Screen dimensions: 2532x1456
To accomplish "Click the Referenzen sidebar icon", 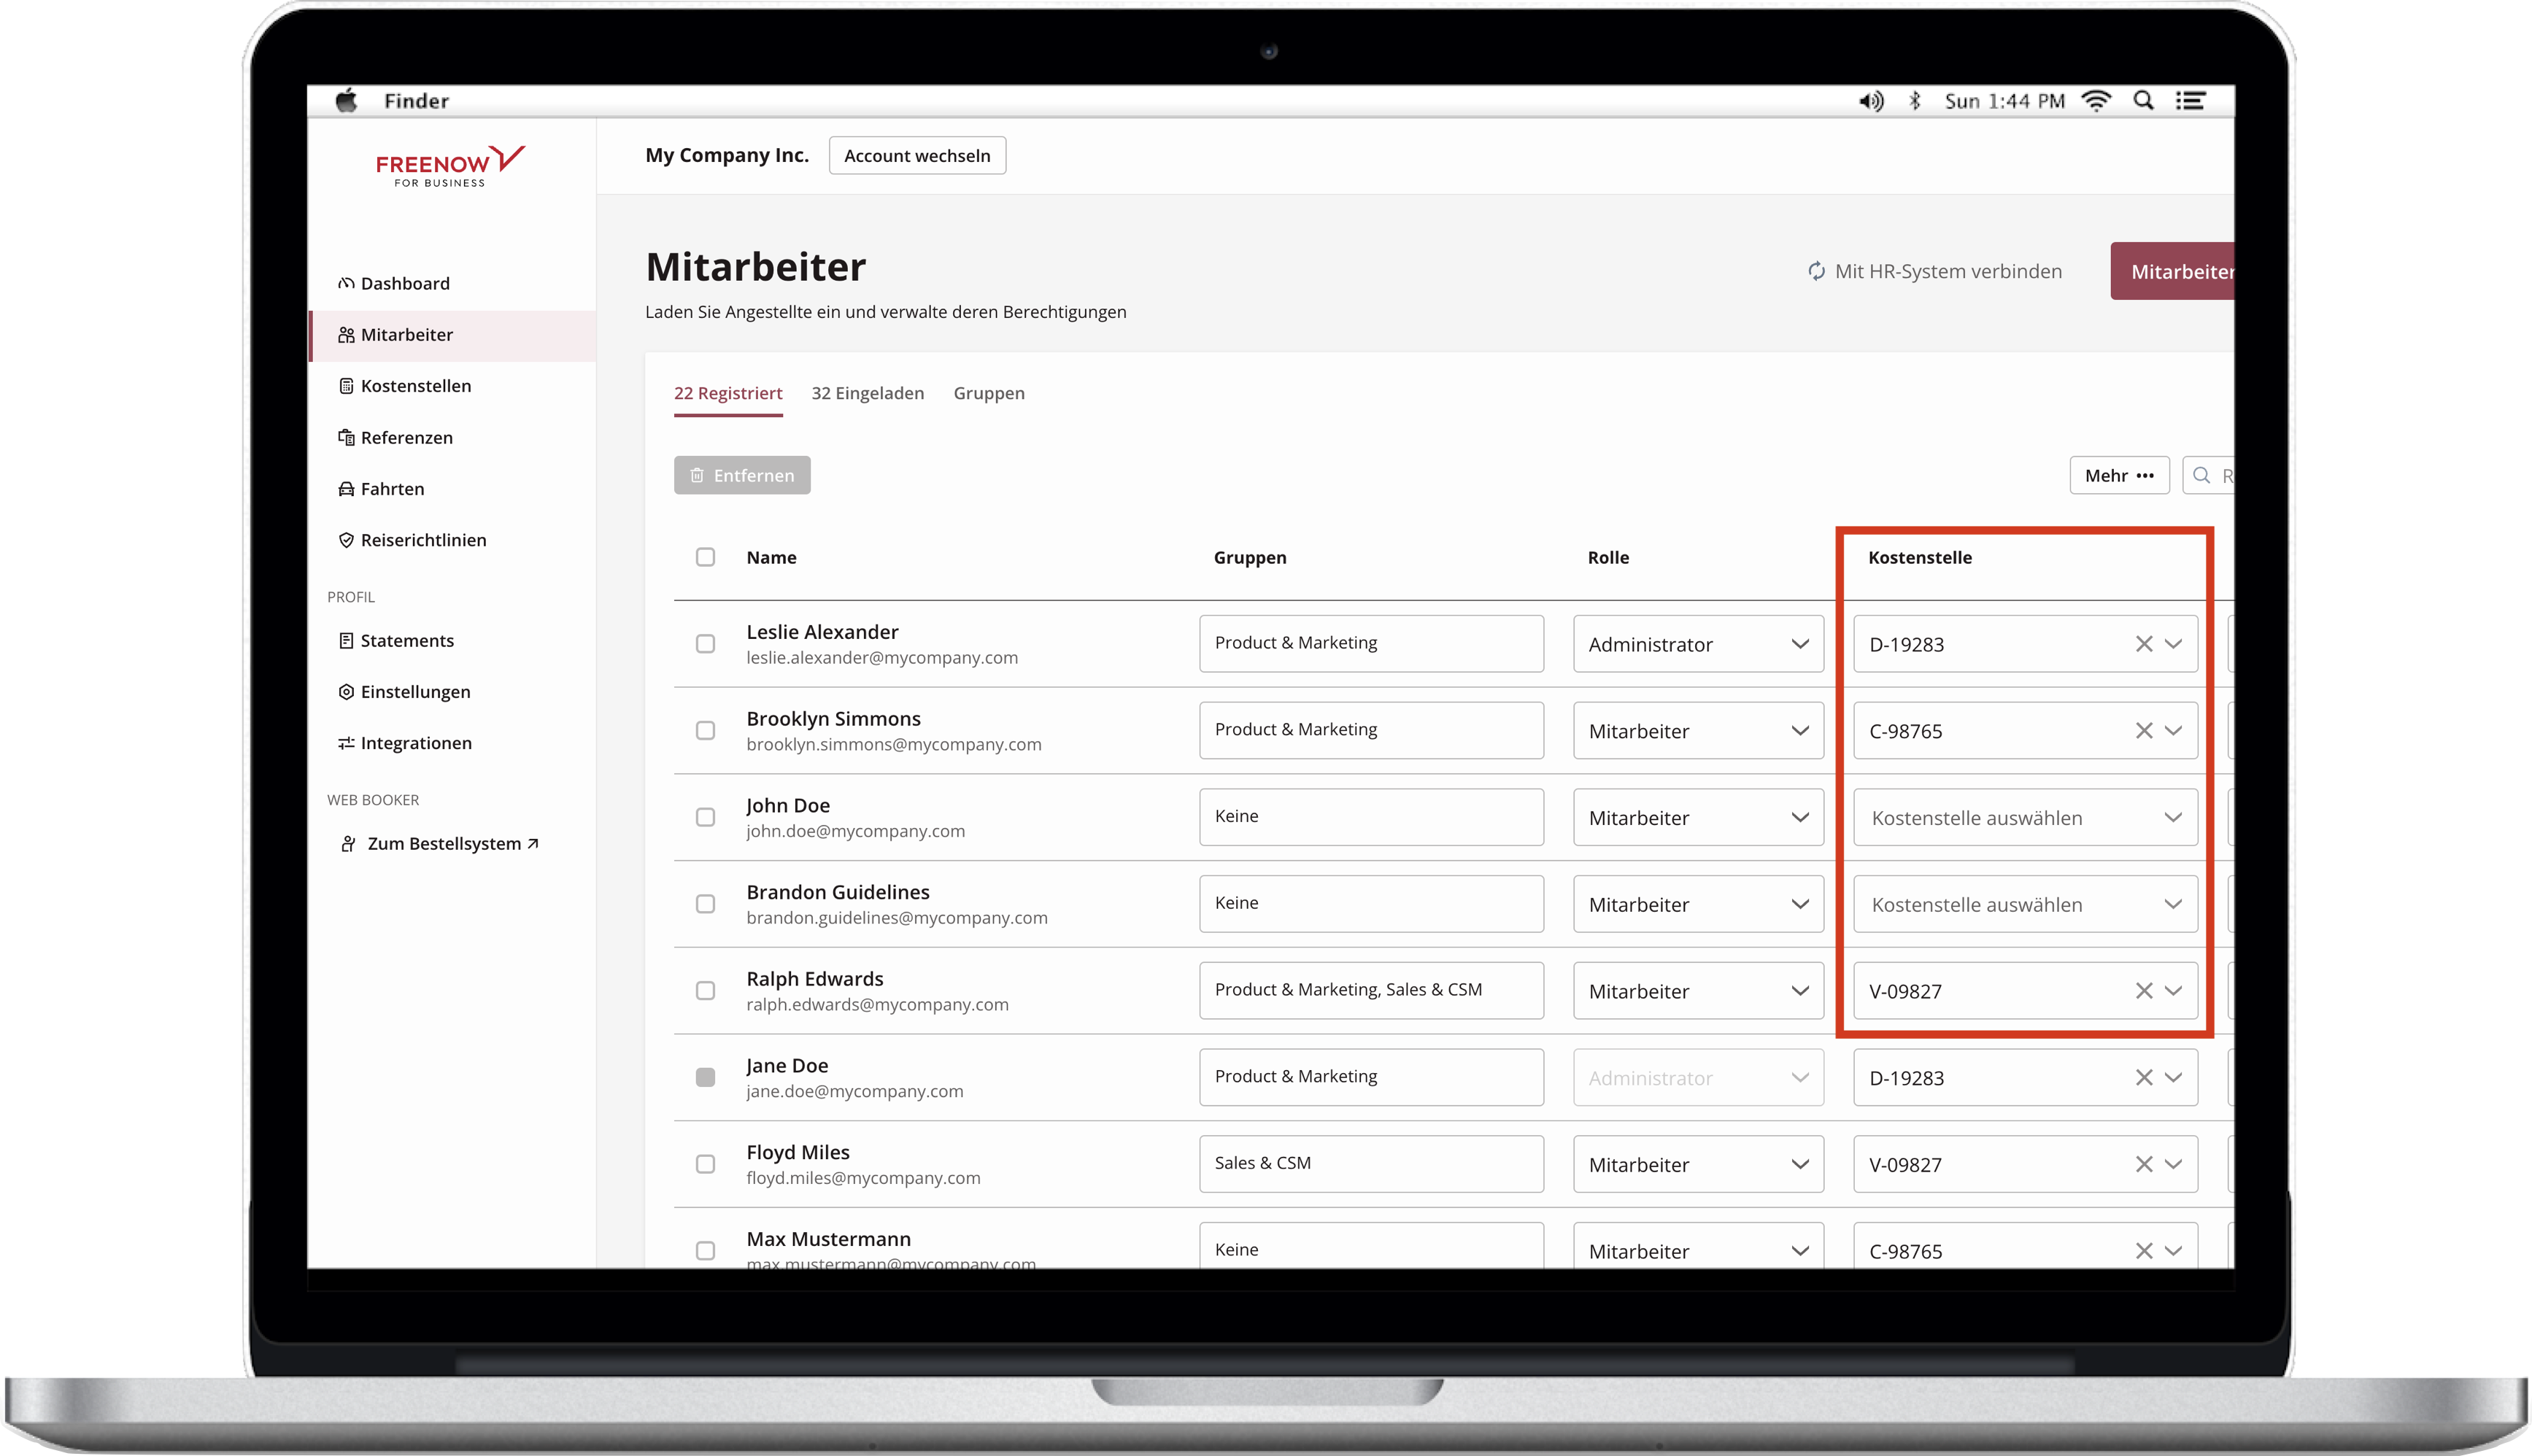I will (x=346, y=437).
